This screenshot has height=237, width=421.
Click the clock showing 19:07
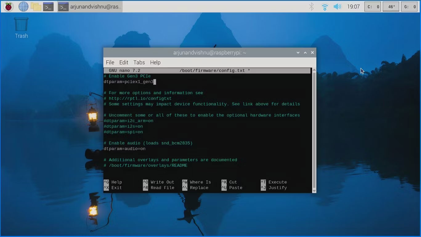(353, 6)
